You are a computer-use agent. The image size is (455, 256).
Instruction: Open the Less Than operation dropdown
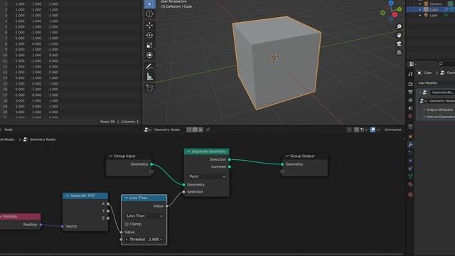144,216
